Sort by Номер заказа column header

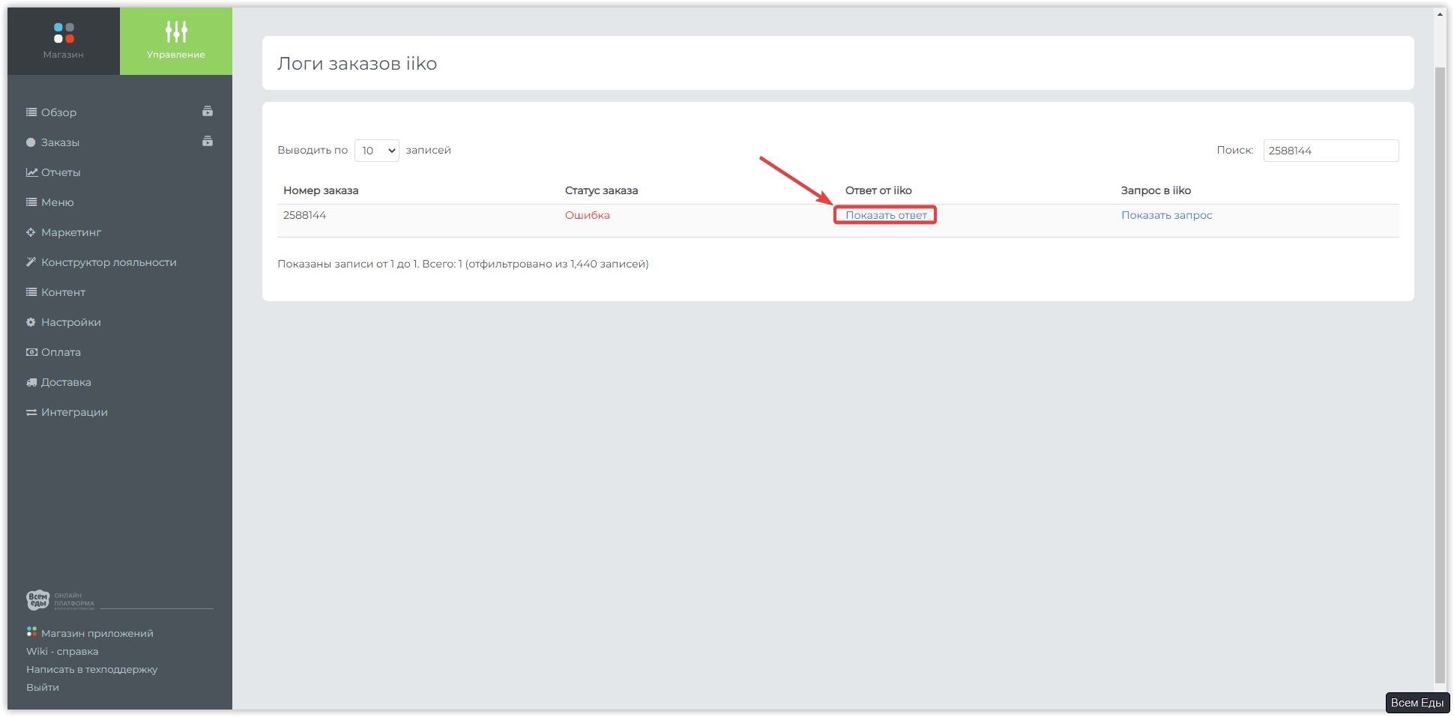[321, 190]
